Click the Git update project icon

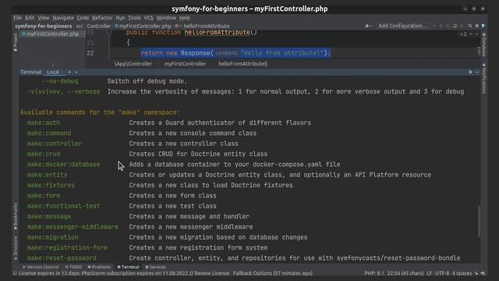[455, 26]
